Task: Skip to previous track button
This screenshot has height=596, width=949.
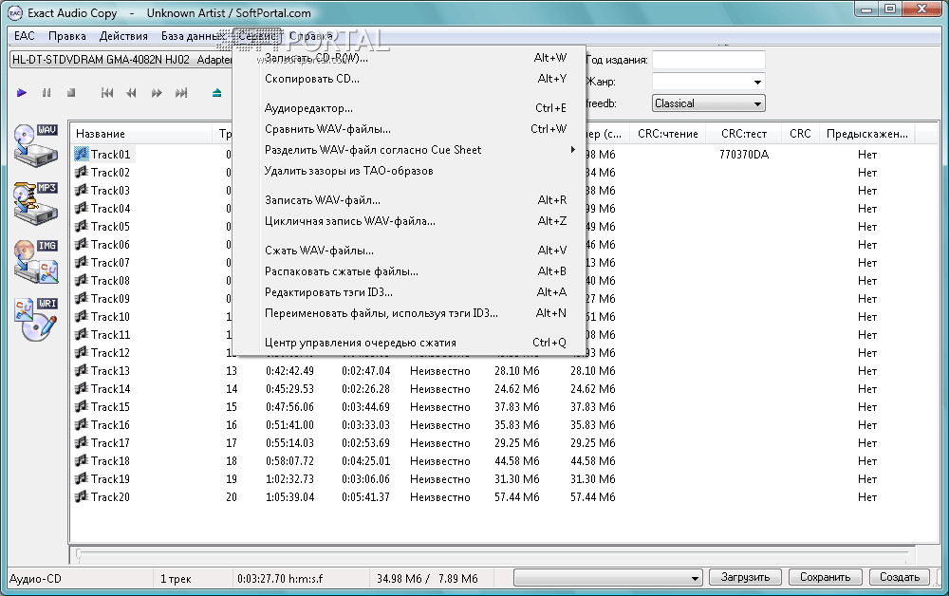Action: tap(107, 93)
